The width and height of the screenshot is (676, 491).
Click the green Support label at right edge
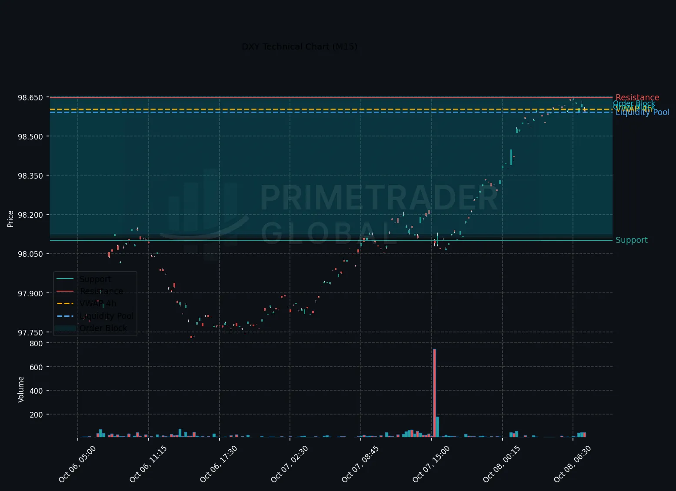(631, 240)
